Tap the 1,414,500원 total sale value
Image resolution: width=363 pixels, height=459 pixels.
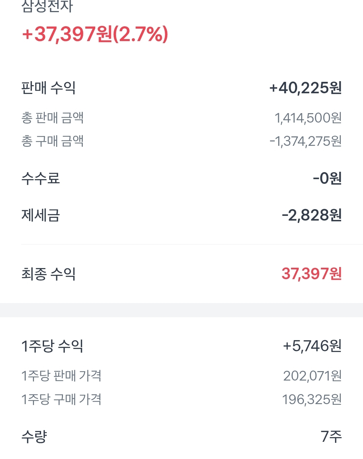click(308, 118)
